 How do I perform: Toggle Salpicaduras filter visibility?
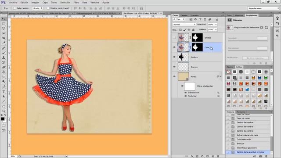[x=185, y=93]
